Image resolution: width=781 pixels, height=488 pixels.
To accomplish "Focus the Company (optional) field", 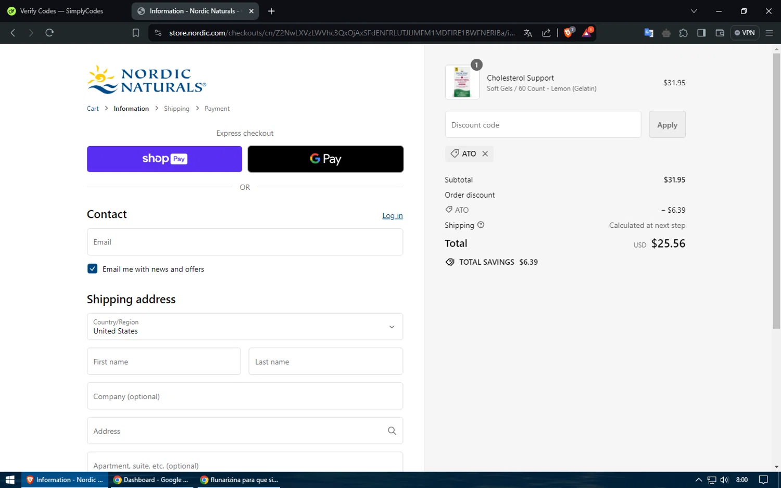I will tap(245, 396).
